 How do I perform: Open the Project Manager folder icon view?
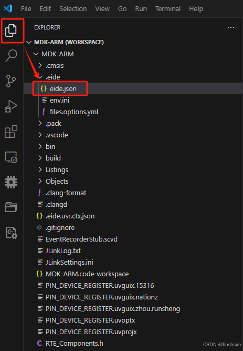tap(11, 207)
